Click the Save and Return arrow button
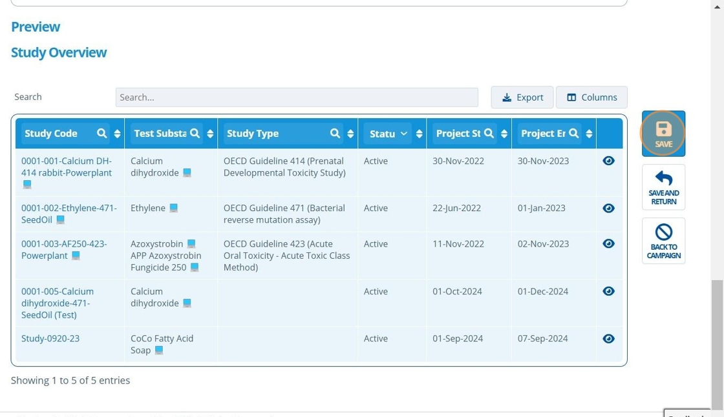This screenshot has height=417, width=724. coord(663,187)
